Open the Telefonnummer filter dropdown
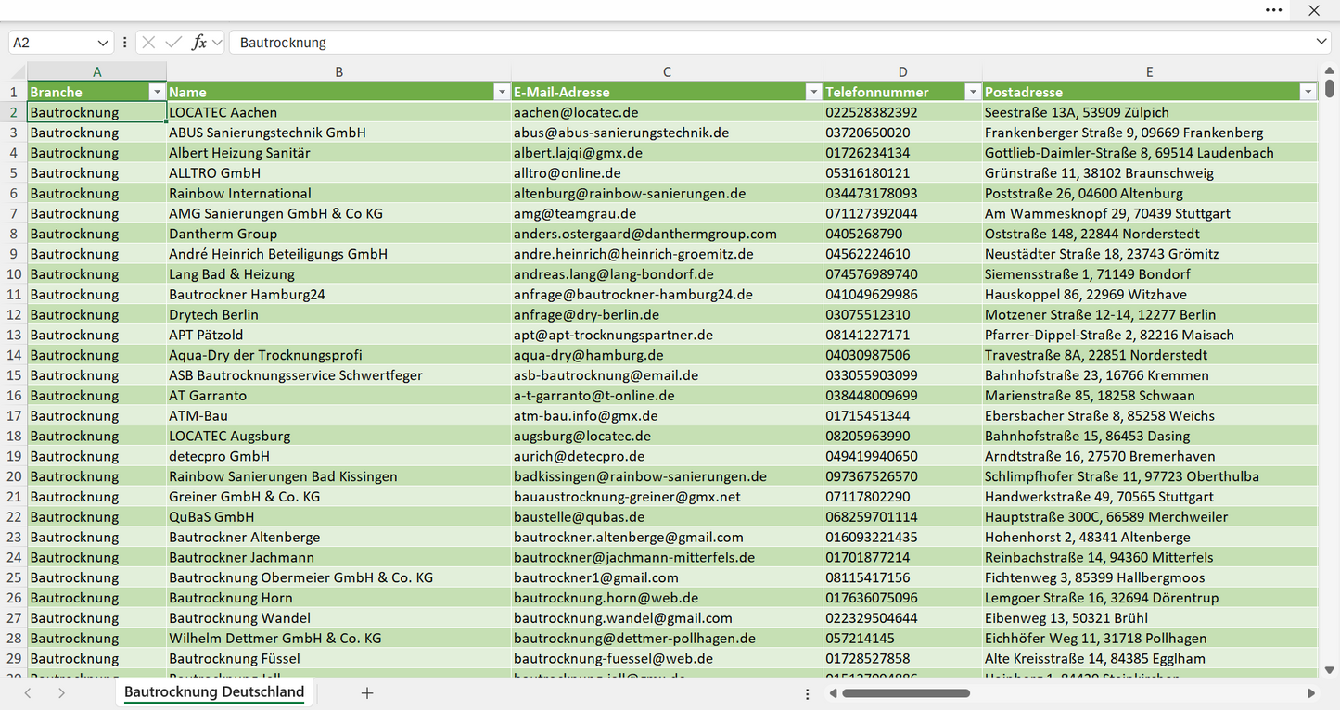 [x=973, y=92]
